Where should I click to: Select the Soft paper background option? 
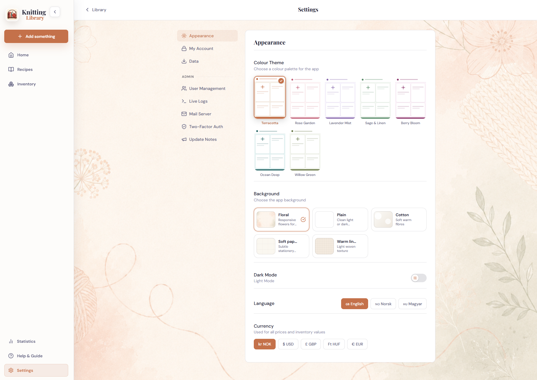coord(281,246)
